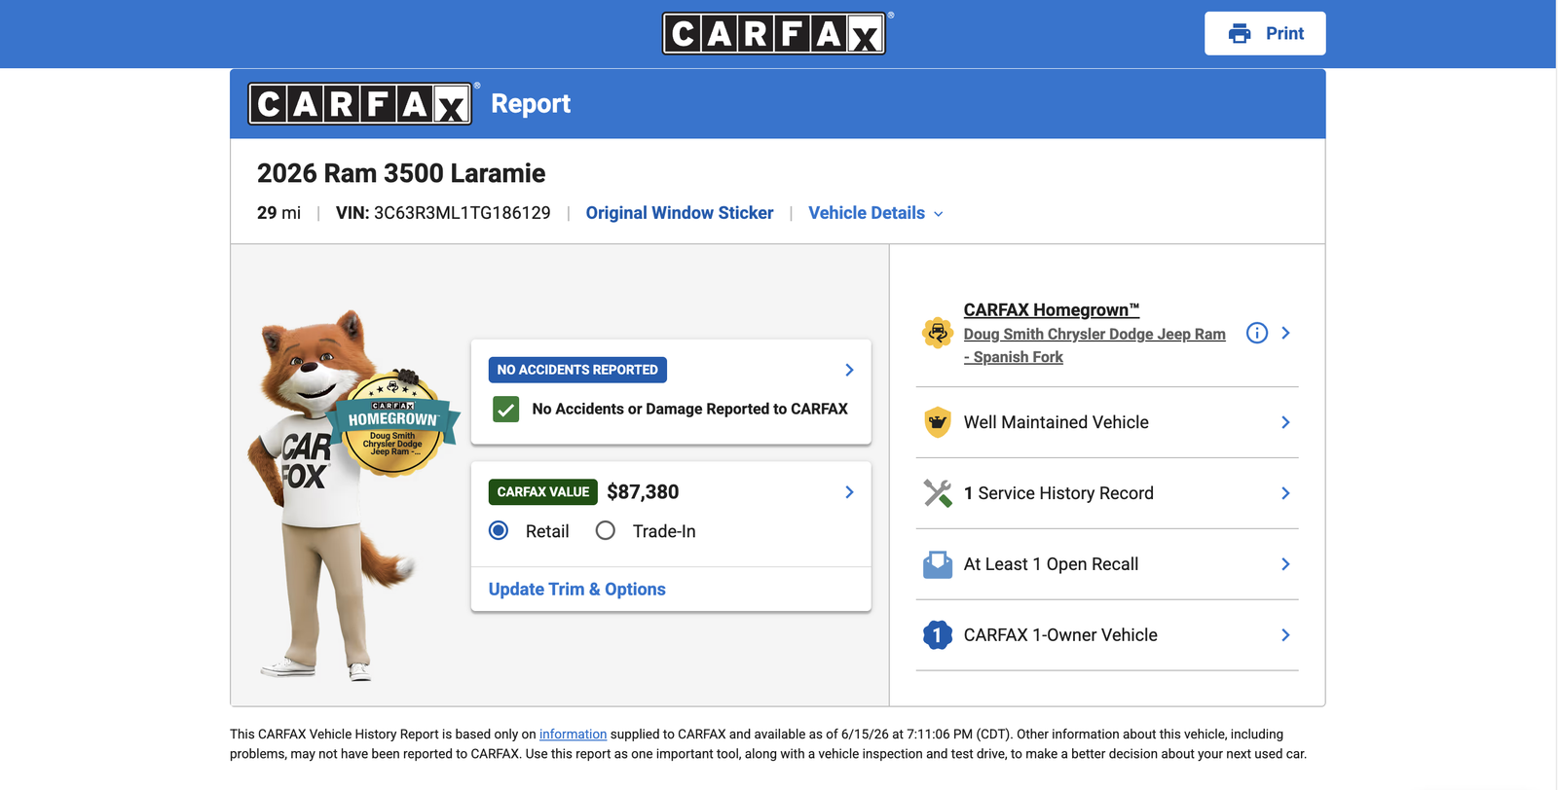Image resolution: width=1558 pixels, height=790 pixels.
Task: Open the Doug Smith Chrysler Dodge dealer link
Action: (1094, 345)
